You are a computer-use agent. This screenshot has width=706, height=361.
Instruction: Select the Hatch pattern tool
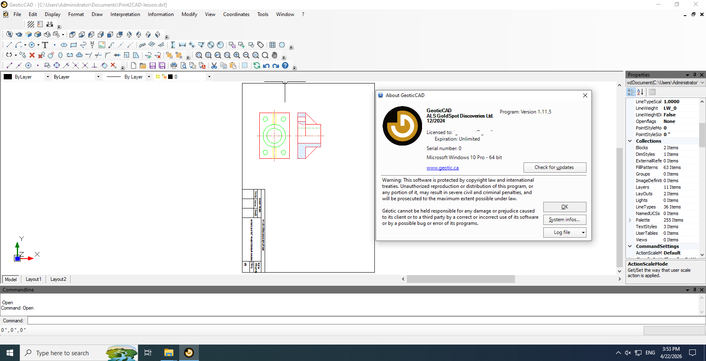(31, 24)
